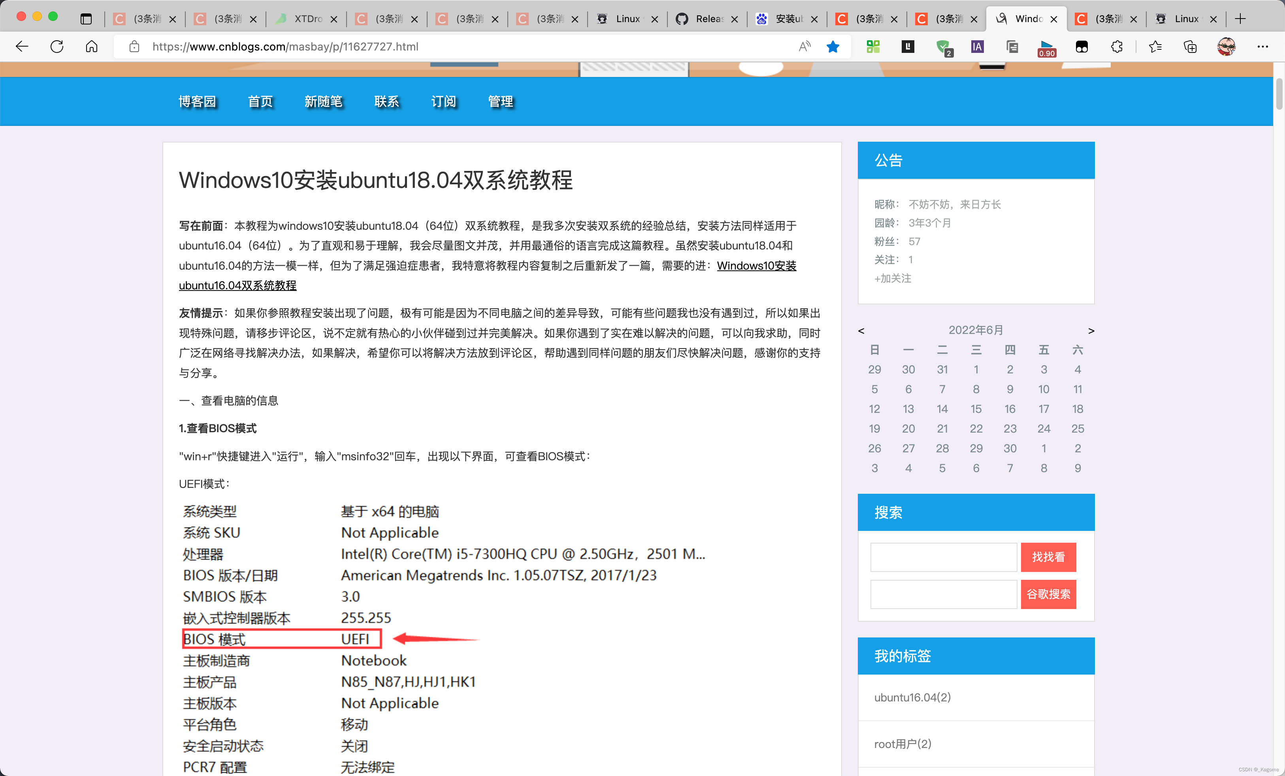This screenshot has height=776, width=1285.
Task: Open the browser settings ellipsis menu
Action: coord(1262,47)
